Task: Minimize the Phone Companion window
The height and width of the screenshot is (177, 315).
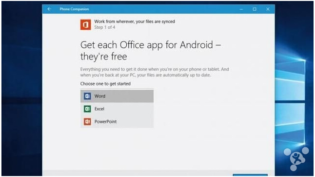Action: 241,9
